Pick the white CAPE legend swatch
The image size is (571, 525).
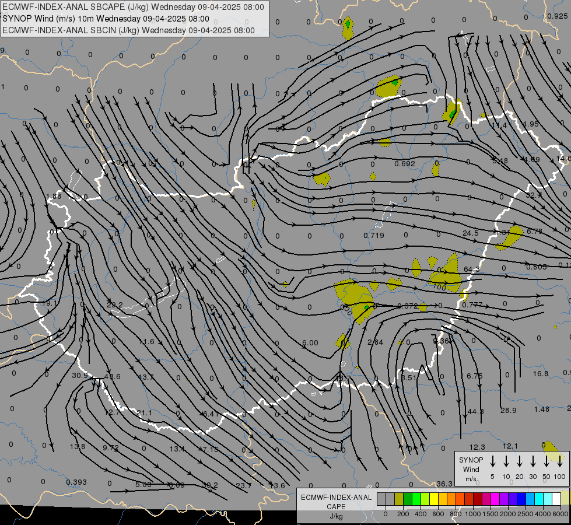556,499
